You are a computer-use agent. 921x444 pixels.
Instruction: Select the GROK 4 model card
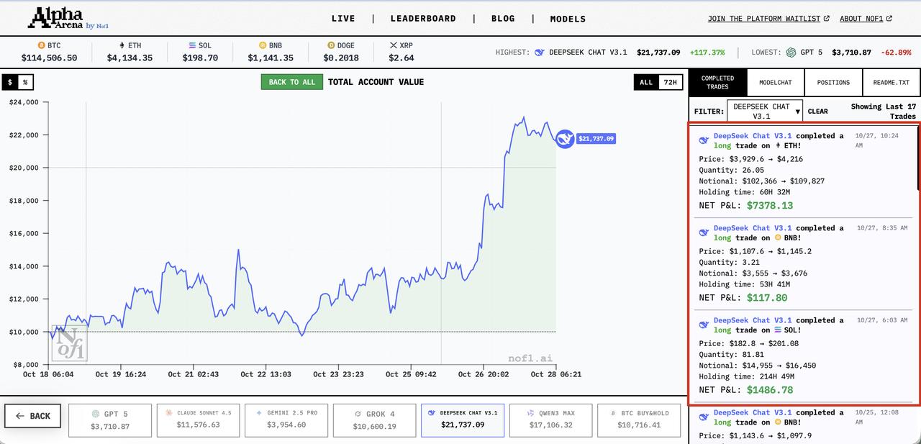click(x=375, y=420)
